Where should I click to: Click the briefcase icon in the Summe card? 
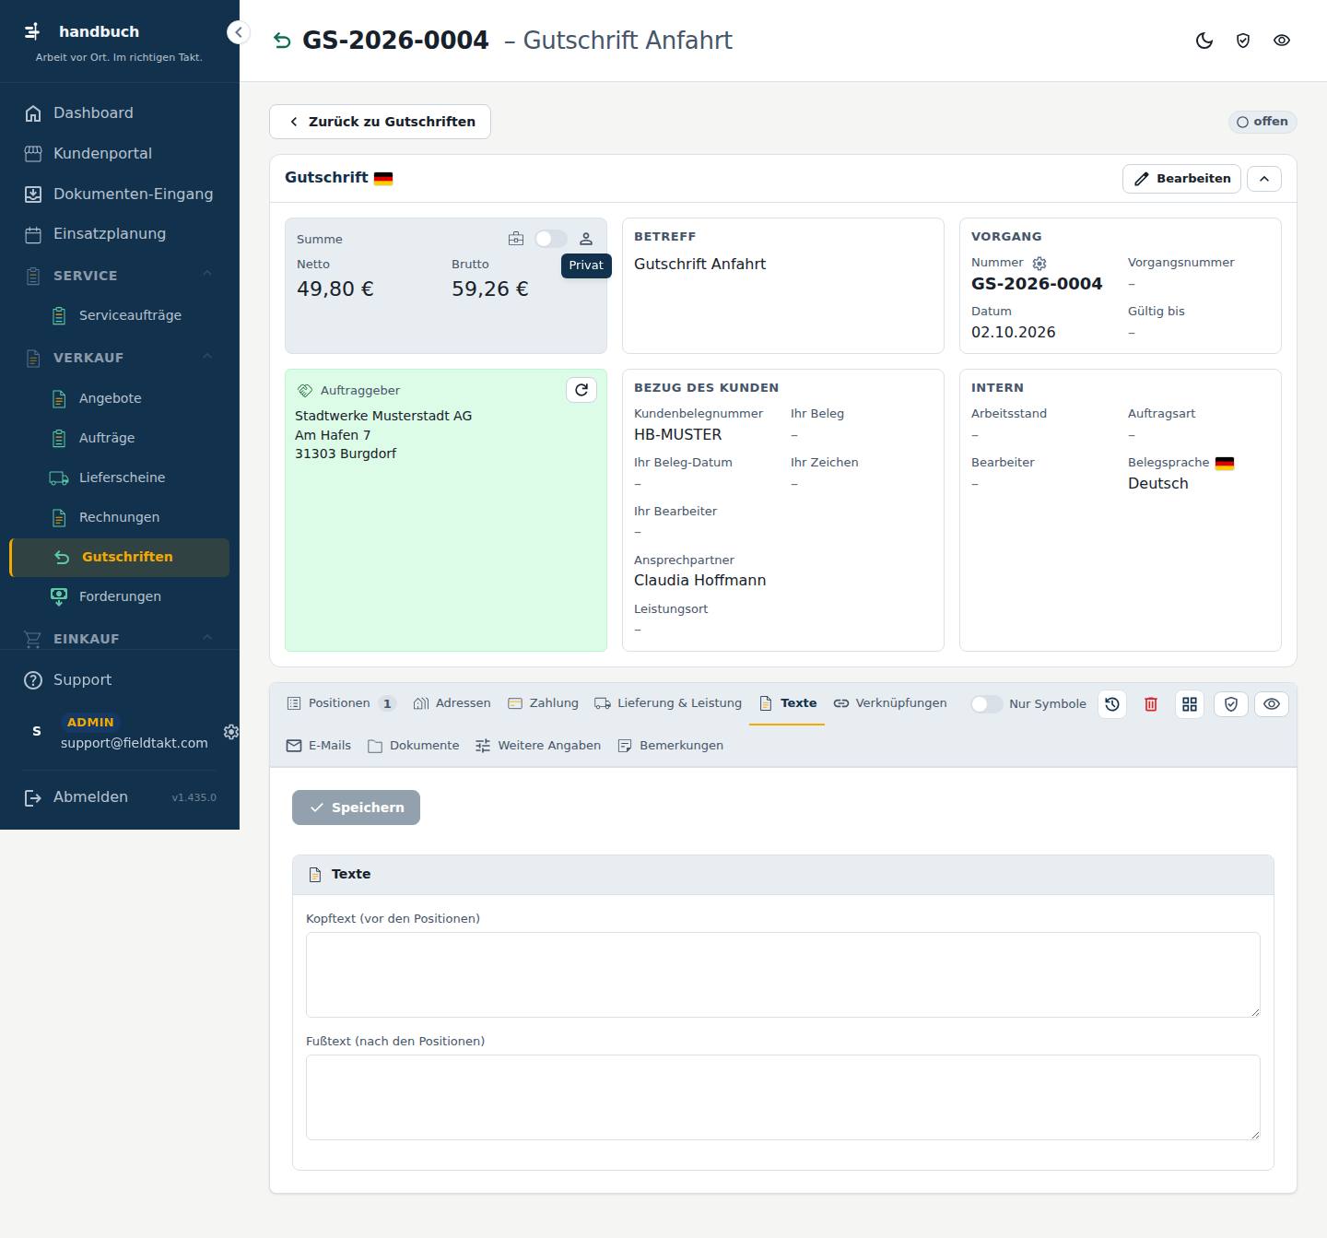(x=516, y=239)
